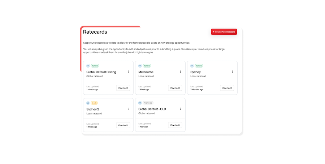
Task: Click the Ratecards page heading
Action: pyautogui.click(x=95, y=32)
